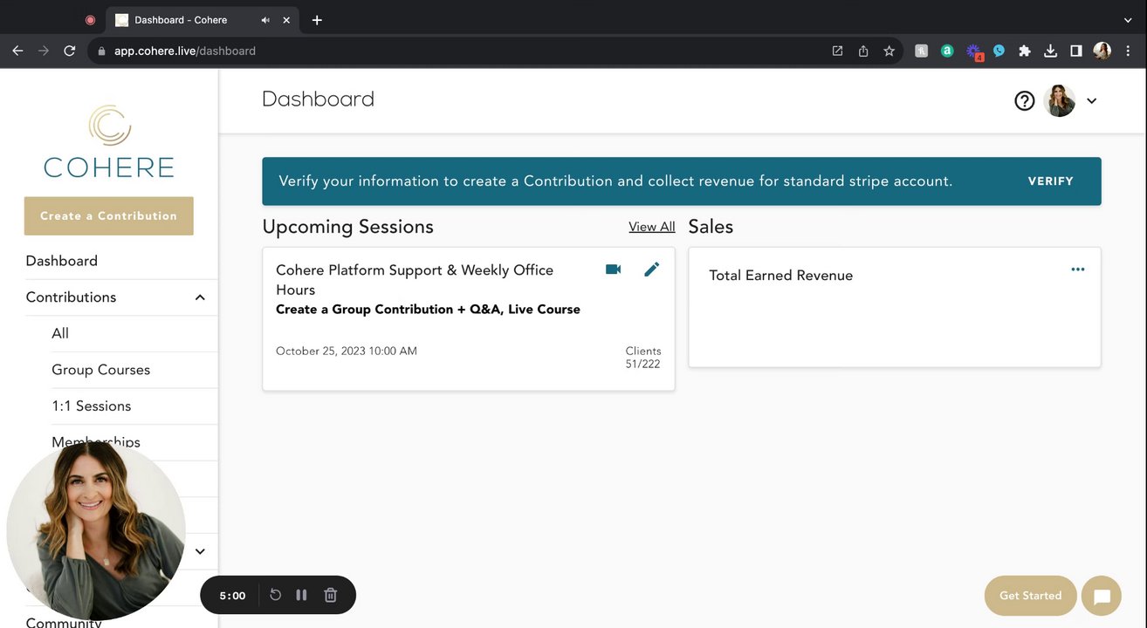Delete the recording with trash icon

click(x=330, y=595)
